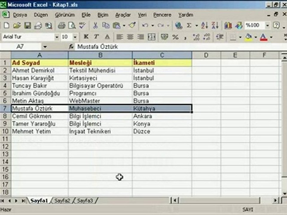
Task: Toggle italic with the T button
Action: (96, 37)
